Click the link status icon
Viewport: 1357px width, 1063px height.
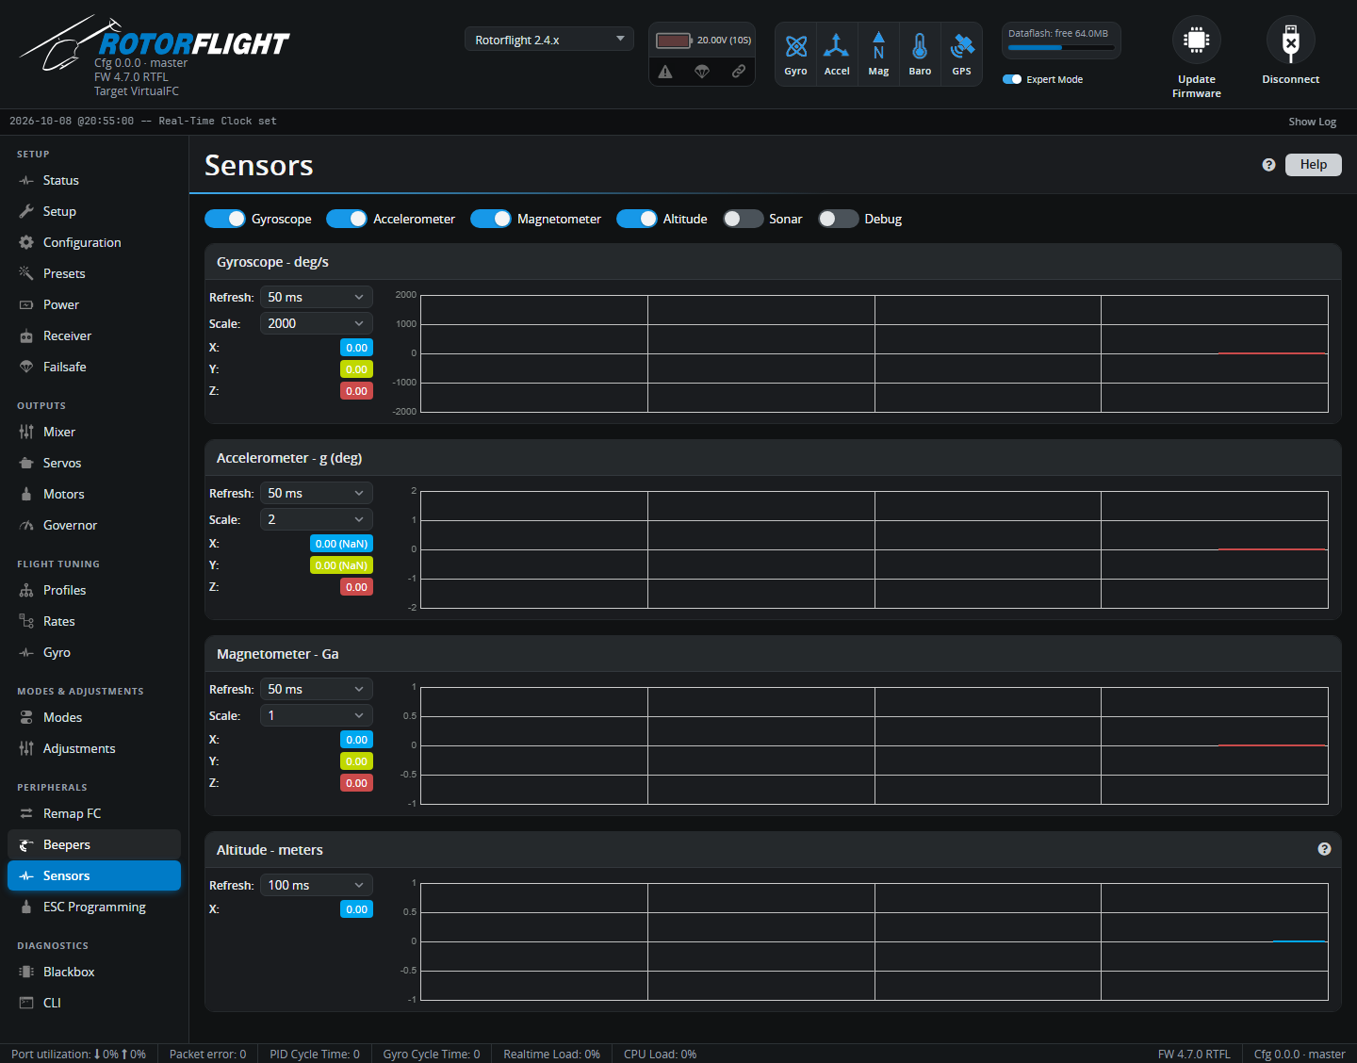[739, 72]
